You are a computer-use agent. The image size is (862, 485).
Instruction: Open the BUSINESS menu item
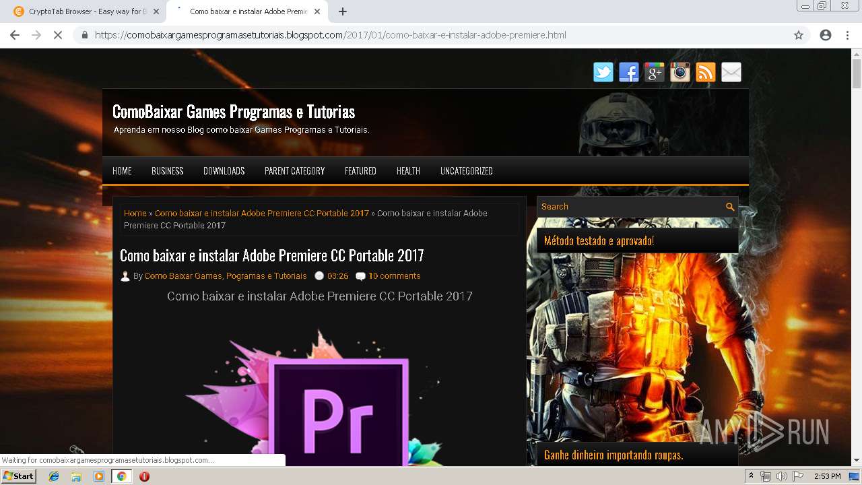(x=167, y=171)
